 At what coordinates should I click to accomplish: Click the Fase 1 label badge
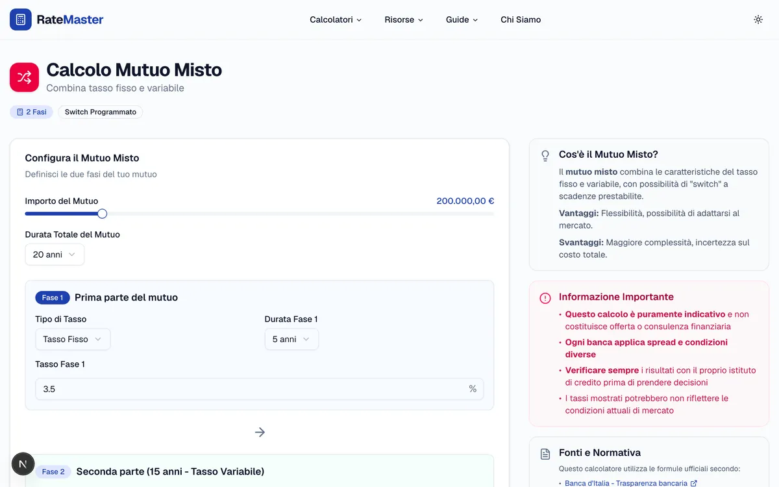click(53, 297)
